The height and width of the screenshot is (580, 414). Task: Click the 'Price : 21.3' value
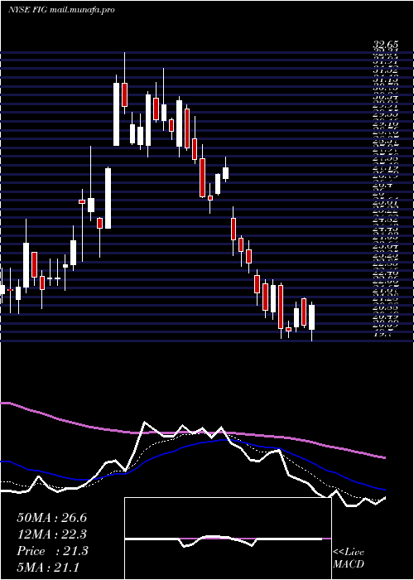point(52,551)
